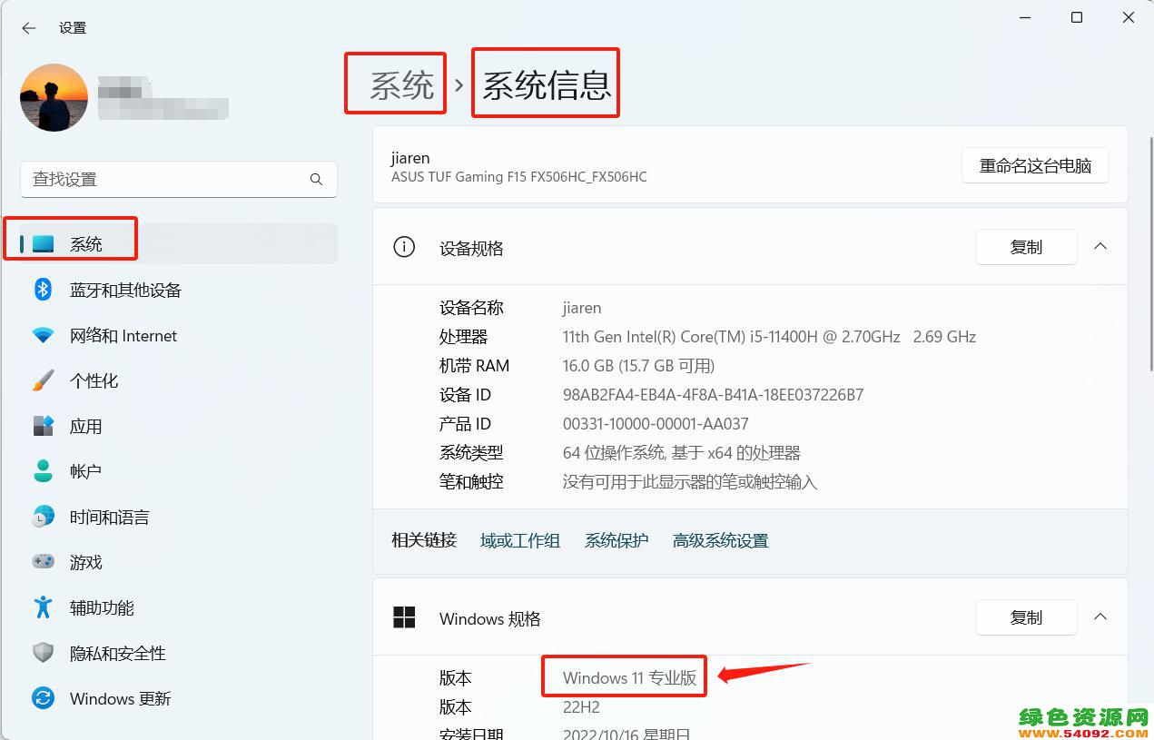Open the 蓝牙和其他设备 Bluetooth icon
Screen dimensions: 1154x740
coord(44,290)
